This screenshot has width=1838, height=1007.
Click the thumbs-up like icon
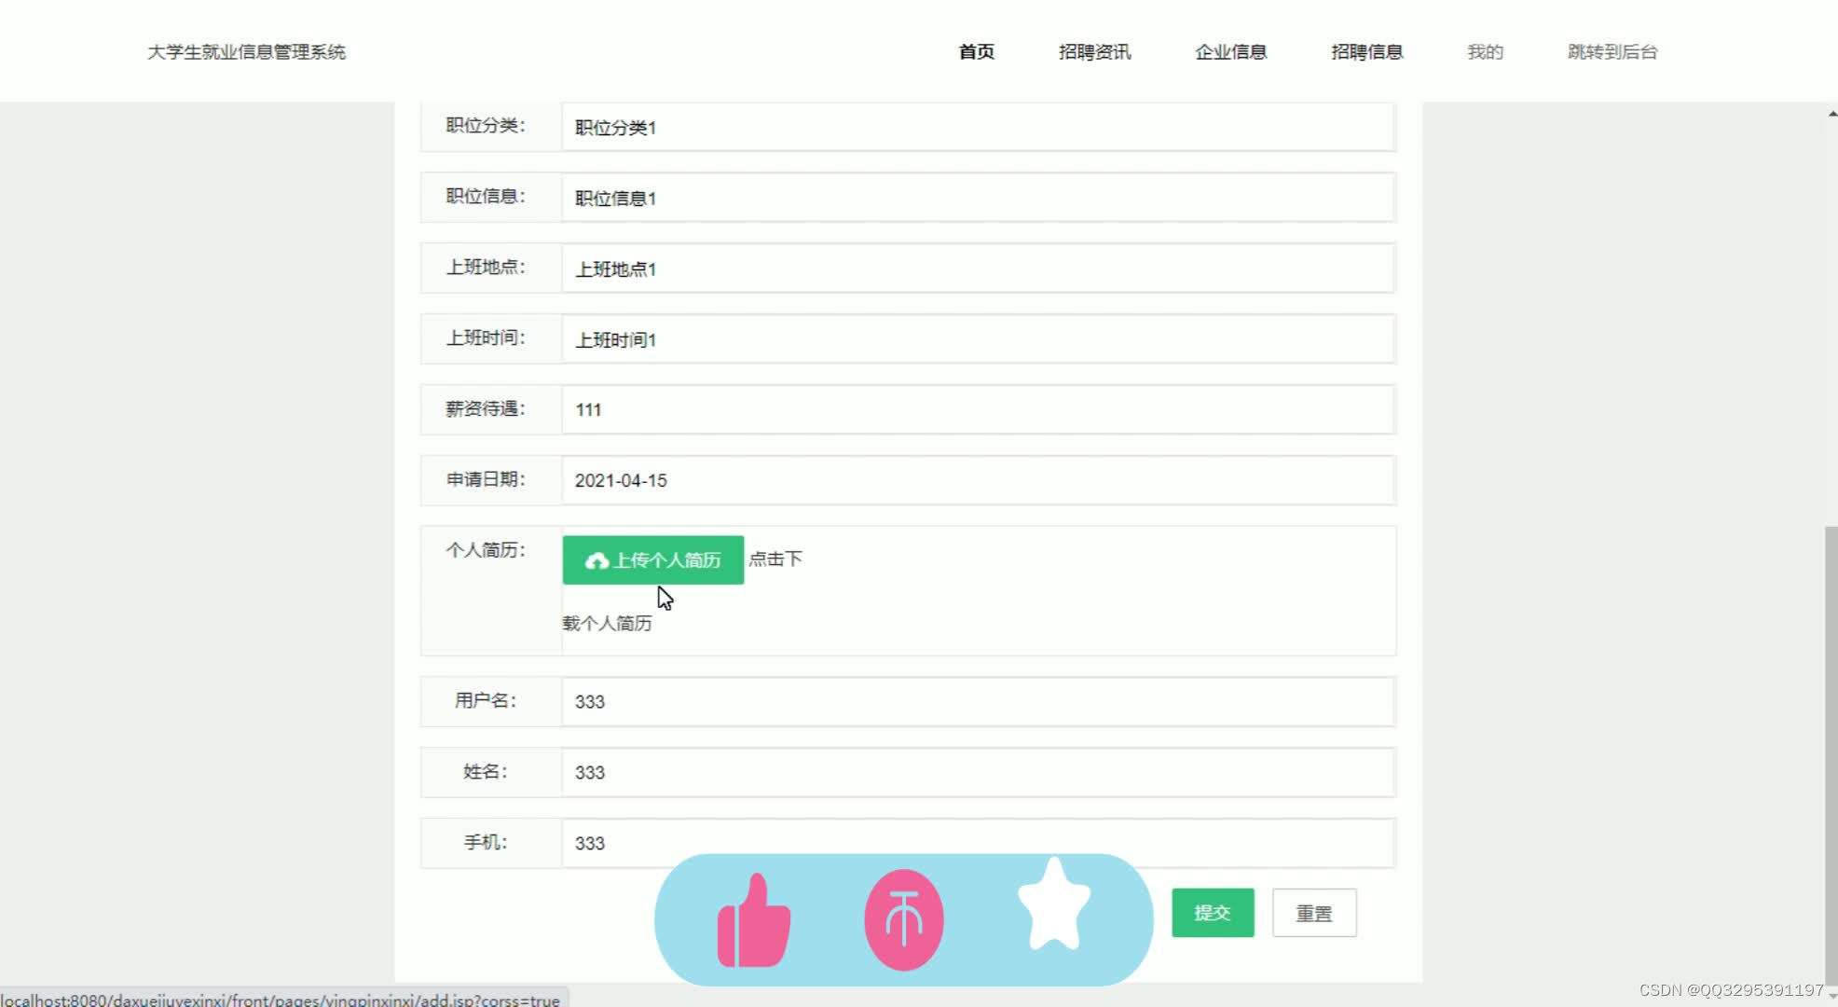[753, 920]
